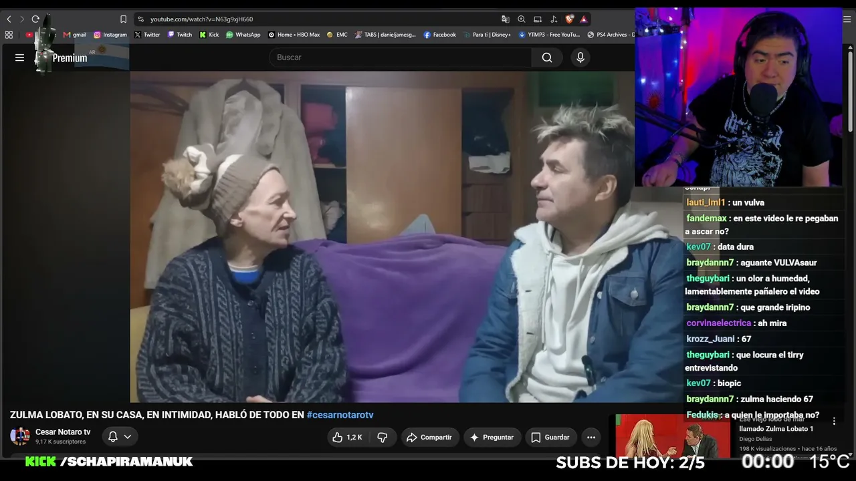Bookmark this page with the bookmark icon
856x481 pixels.
coord(123,19)
